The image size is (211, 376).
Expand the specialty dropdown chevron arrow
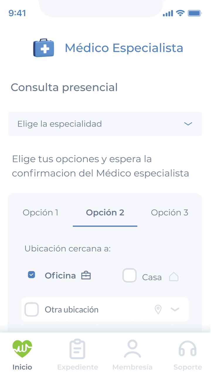pos(188,124)
